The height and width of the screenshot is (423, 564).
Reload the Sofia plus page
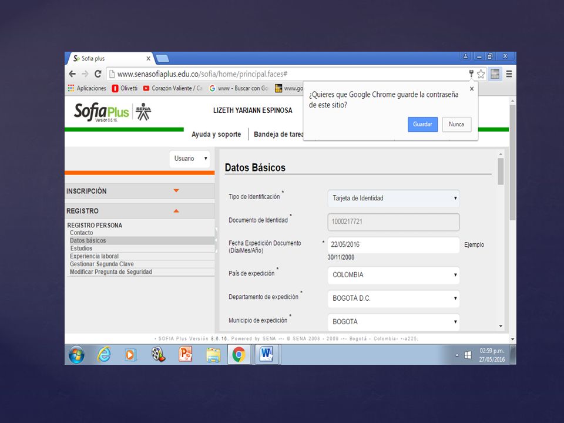coord(98,74)
